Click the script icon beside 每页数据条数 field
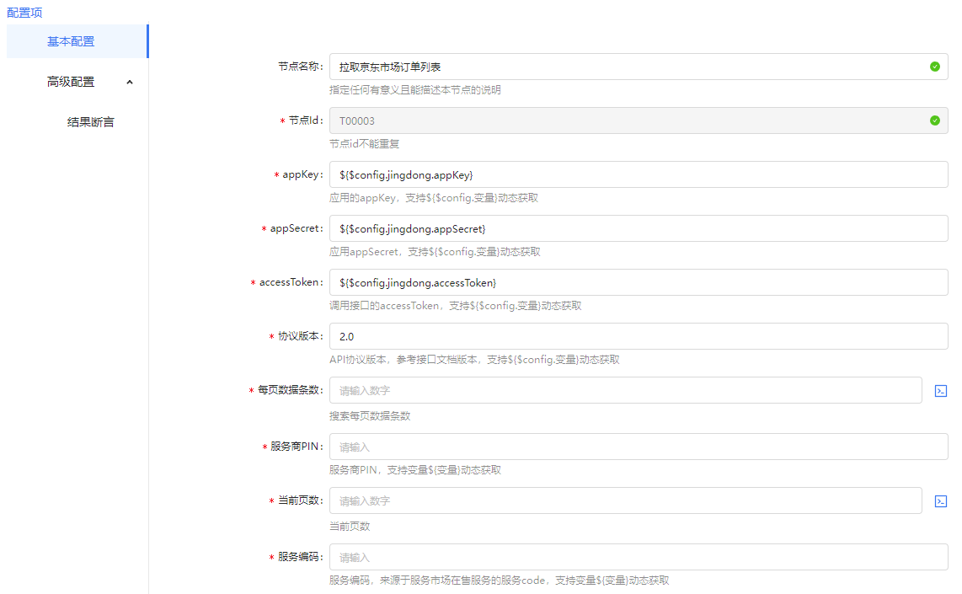Image resolution: width=962 pixels, height=594 pixels. click(941, 391)
